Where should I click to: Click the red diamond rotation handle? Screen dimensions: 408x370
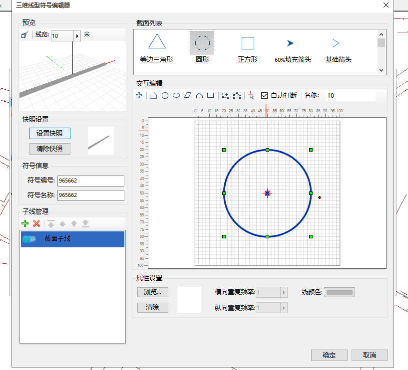(x=320, y=197)
